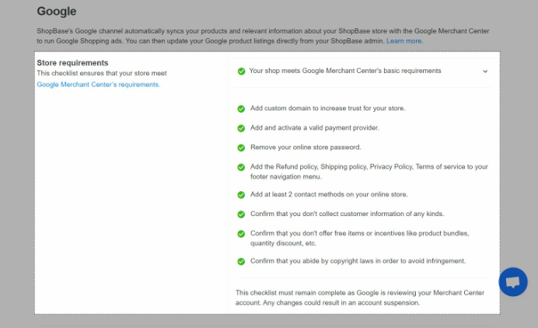Click check mark beside copyright laws confirmation
The image size is (538, 328).
[241, 262]
